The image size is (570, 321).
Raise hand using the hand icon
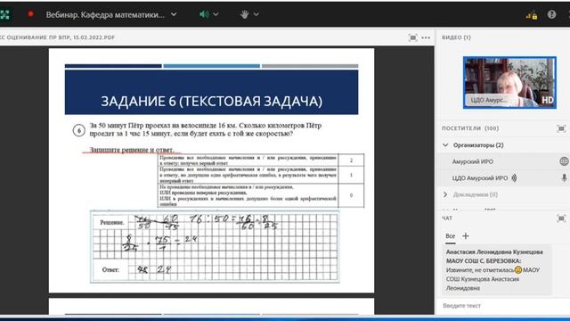[x=244, y=14]
